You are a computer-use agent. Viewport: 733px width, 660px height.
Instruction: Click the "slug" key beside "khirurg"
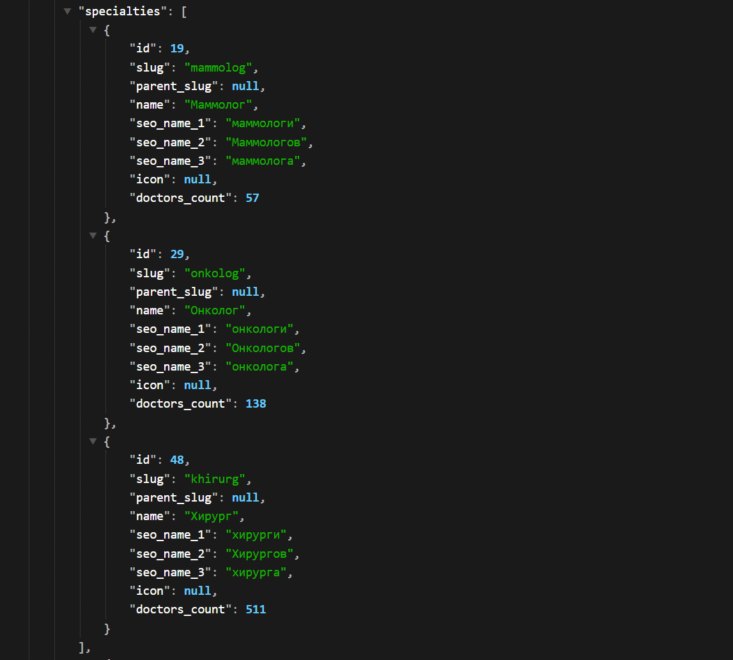pyautogui.click(x=150, y=479)
